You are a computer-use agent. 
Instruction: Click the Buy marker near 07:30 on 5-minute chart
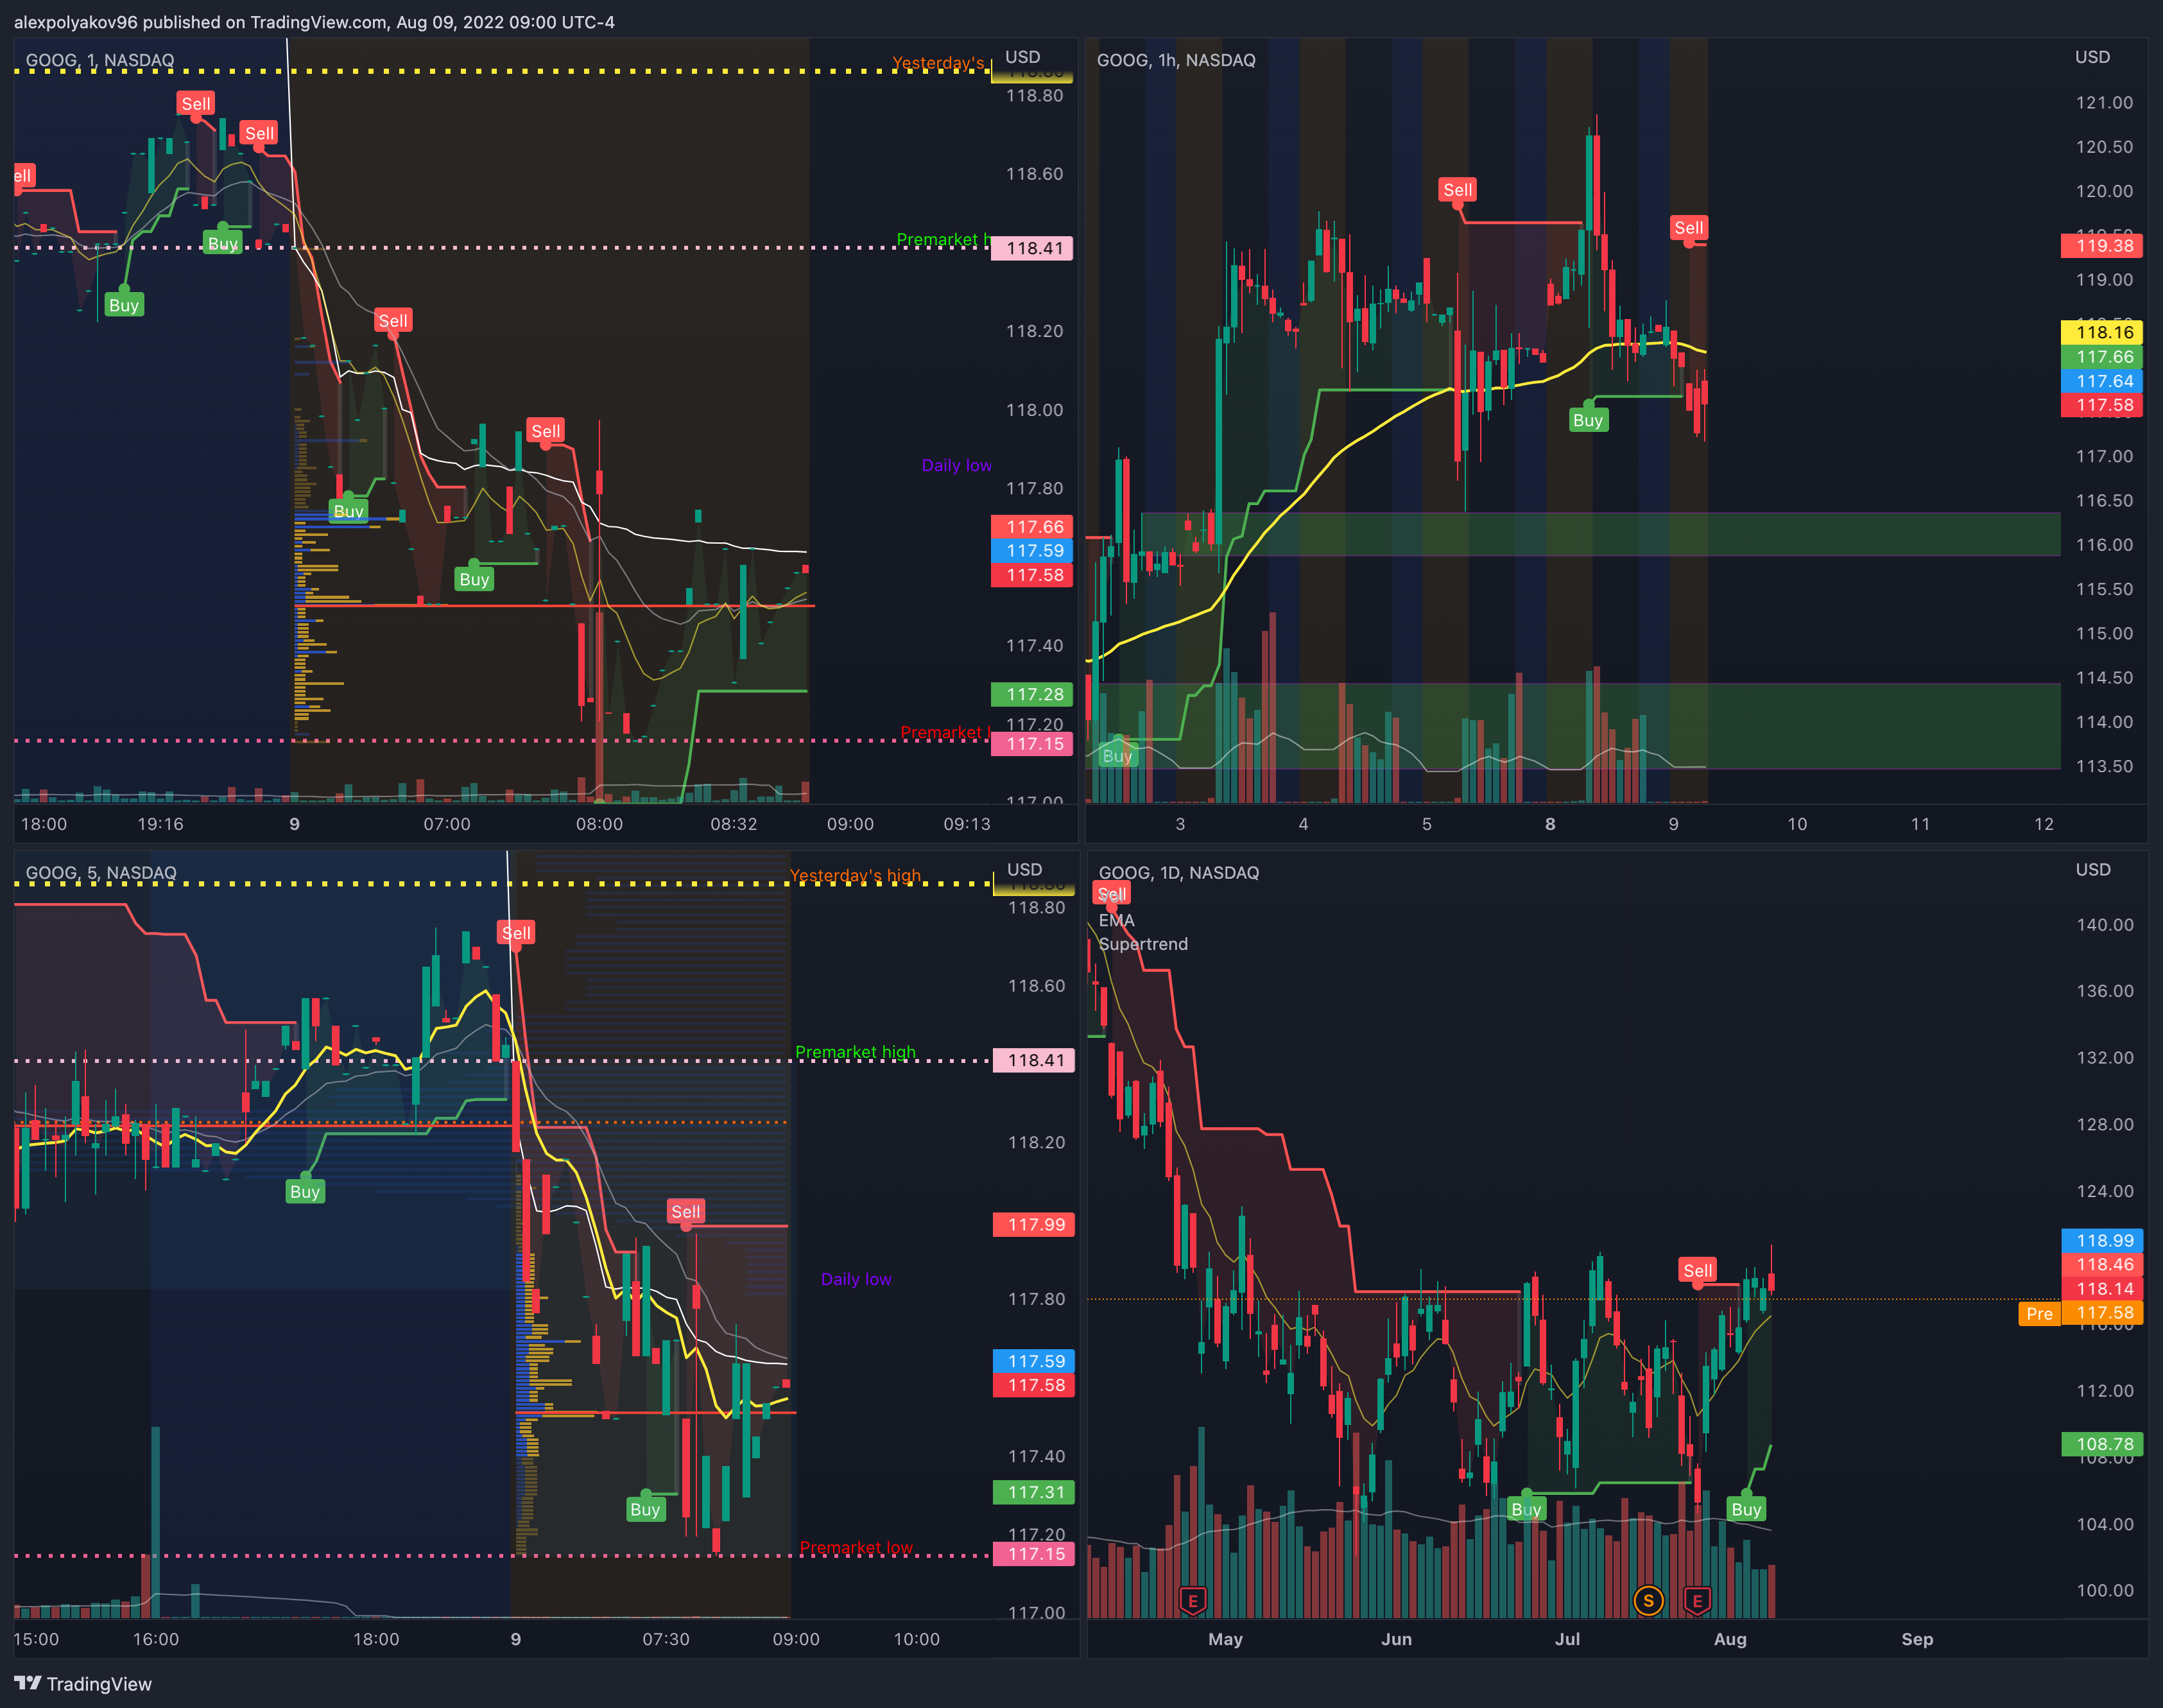coord(645,1509)
